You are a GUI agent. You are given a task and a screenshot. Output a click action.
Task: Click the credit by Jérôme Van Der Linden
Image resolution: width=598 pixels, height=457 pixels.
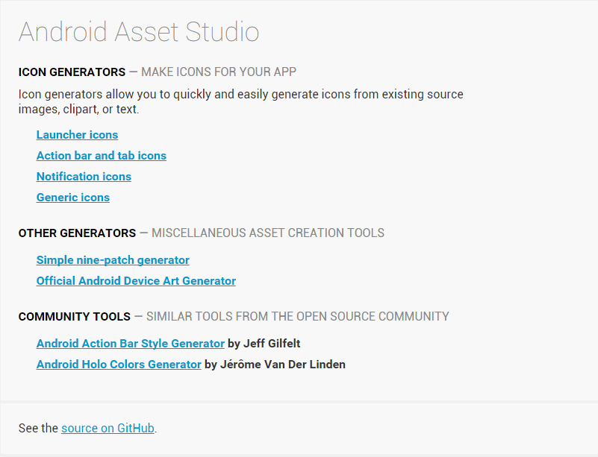[x=283, y=365]
